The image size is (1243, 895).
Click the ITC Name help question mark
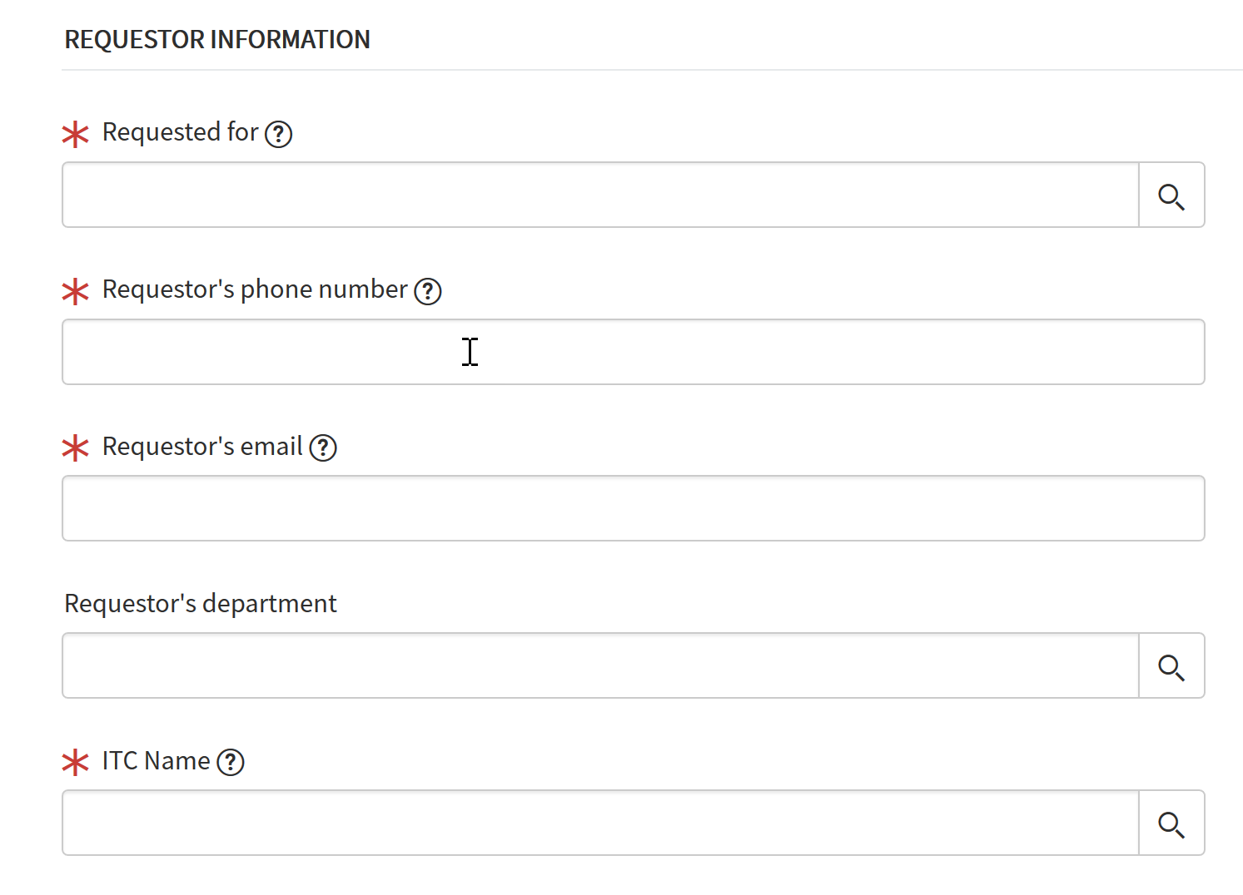click(x=231, y=762)
